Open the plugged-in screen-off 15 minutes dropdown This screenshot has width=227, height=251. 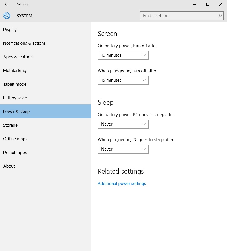123,80
